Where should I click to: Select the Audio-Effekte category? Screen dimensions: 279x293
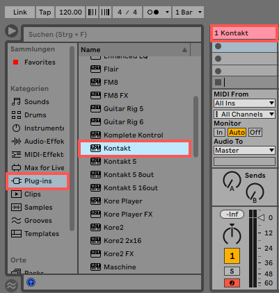pyautogui.click(x=38, y=142)
